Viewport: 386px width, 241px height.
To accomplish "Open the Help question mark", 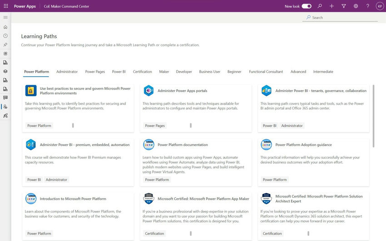I will point(367,6).
